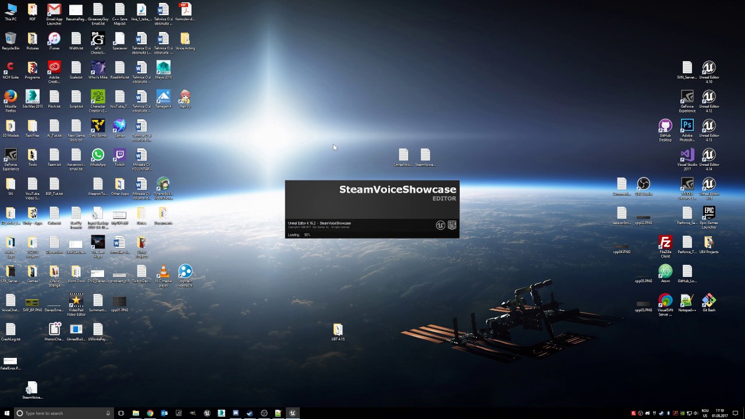
Task: Select the FileZilla Client shortcut
Action: click(665, 247)
